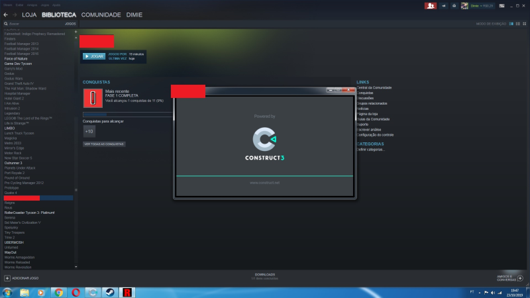Open the Grupos relacionados link
Image resolution: width=530 pixels, height=298 pixels.
(372, 103)
